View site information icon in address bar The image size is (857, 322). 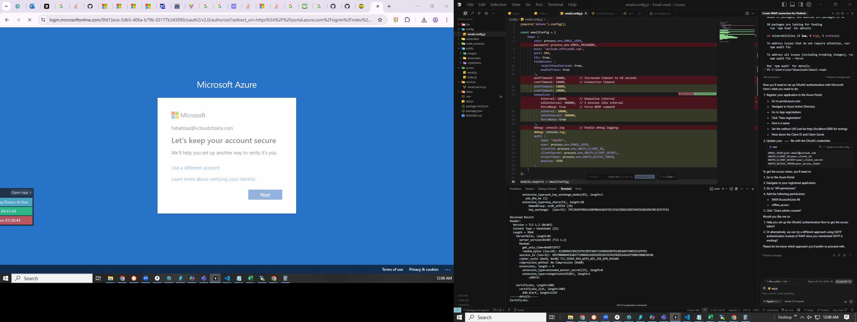point(43,20)
